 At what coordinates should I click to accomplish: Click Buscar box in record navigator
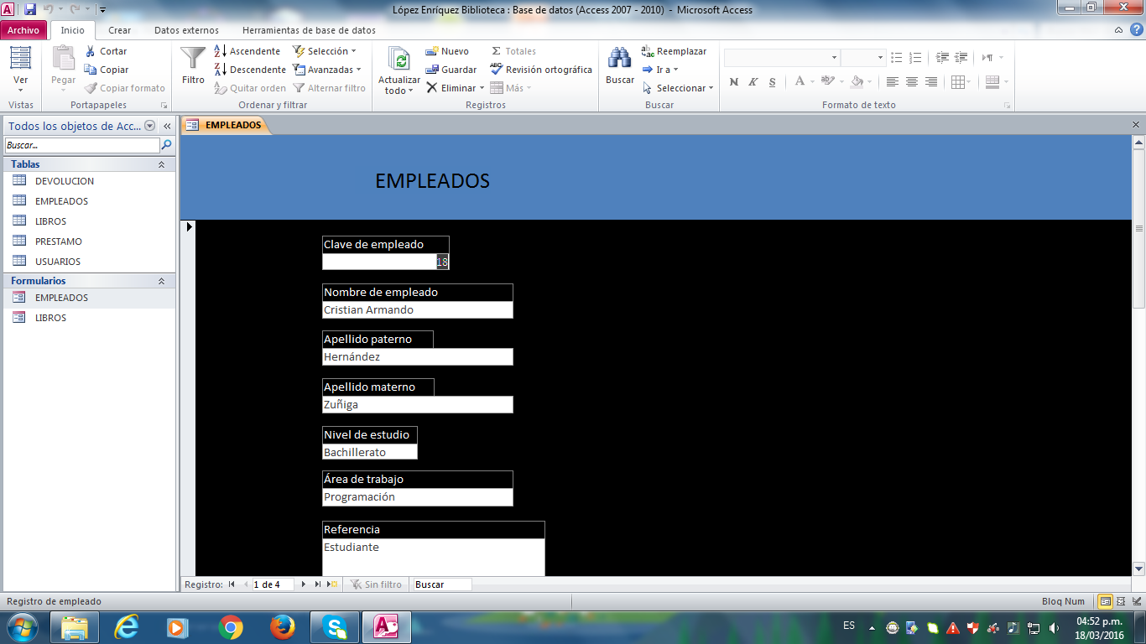click(x=441, y=584)
